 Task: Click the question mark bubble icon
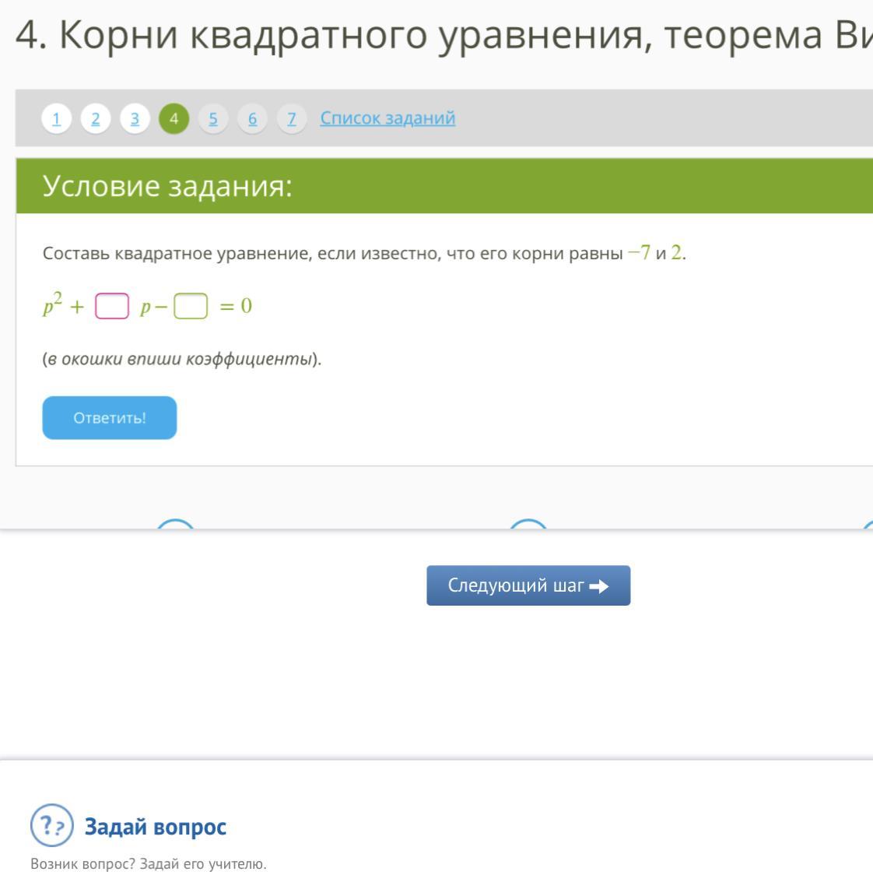[x=51, y=826]
